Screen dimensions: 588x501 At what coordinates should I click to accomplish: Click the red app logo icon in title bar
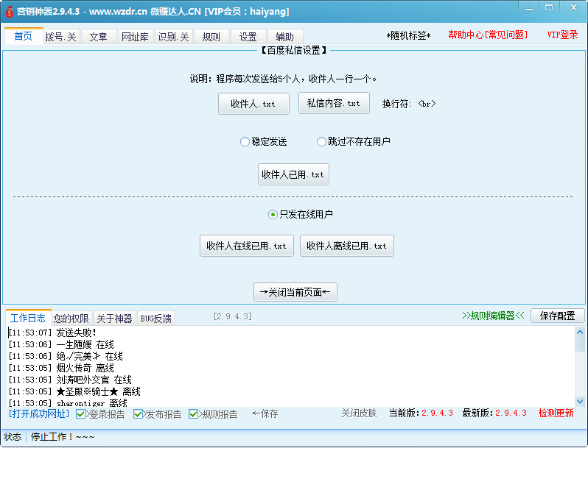10,11
